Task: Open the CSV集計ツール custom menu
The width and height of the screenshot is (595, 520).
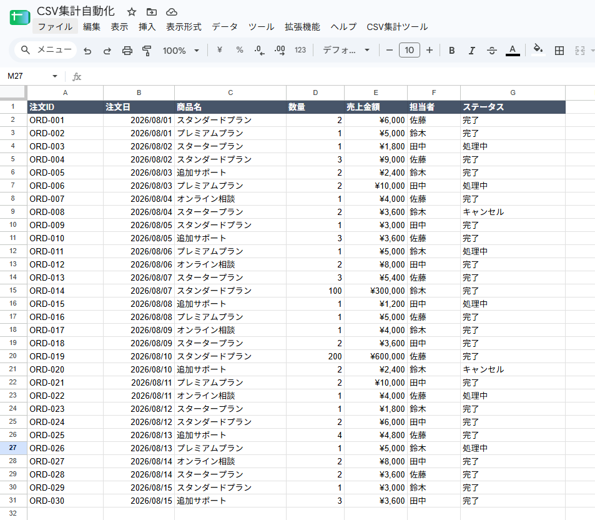Action: (397, 27)
